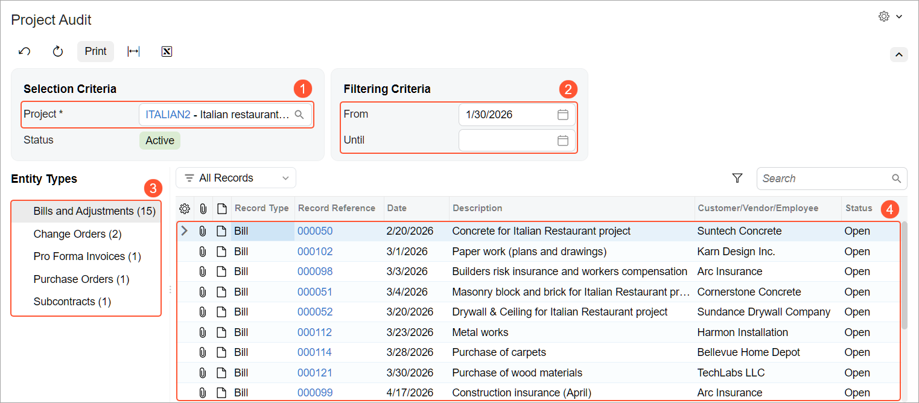The height and width of the screenshot is (403, 919).
Task: Click note icon in bill 000102 row
Action: (x=222, y=252)
